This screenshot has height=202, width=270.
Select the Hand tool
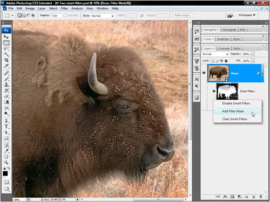point(6,157)
